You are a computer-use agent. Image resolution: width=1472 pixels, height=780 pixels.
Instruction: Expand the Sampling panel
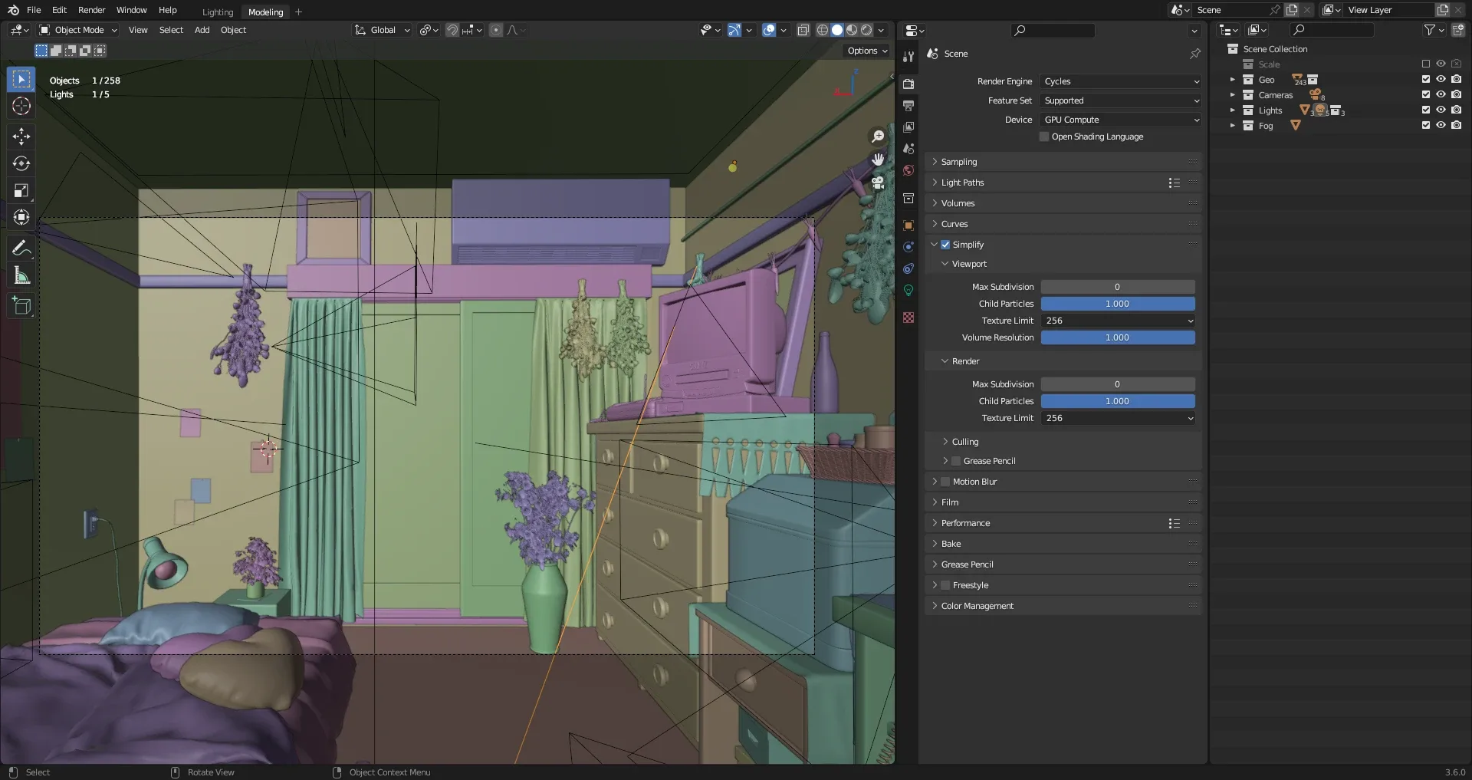click(1063, 162)
